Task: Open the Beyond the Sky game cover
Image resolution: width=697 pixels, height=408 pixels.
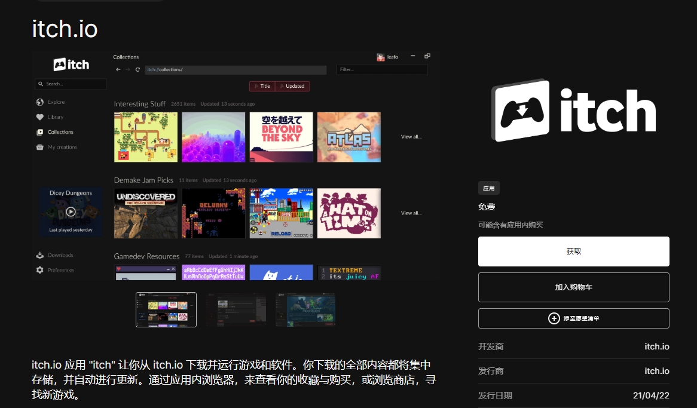Action: (x=282, y=137)
